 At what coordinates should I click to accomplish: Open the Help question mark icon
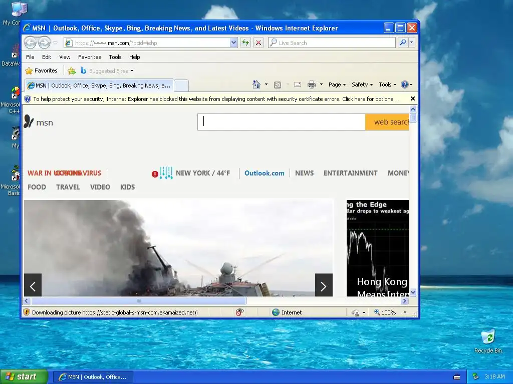[x=405, y=84]
